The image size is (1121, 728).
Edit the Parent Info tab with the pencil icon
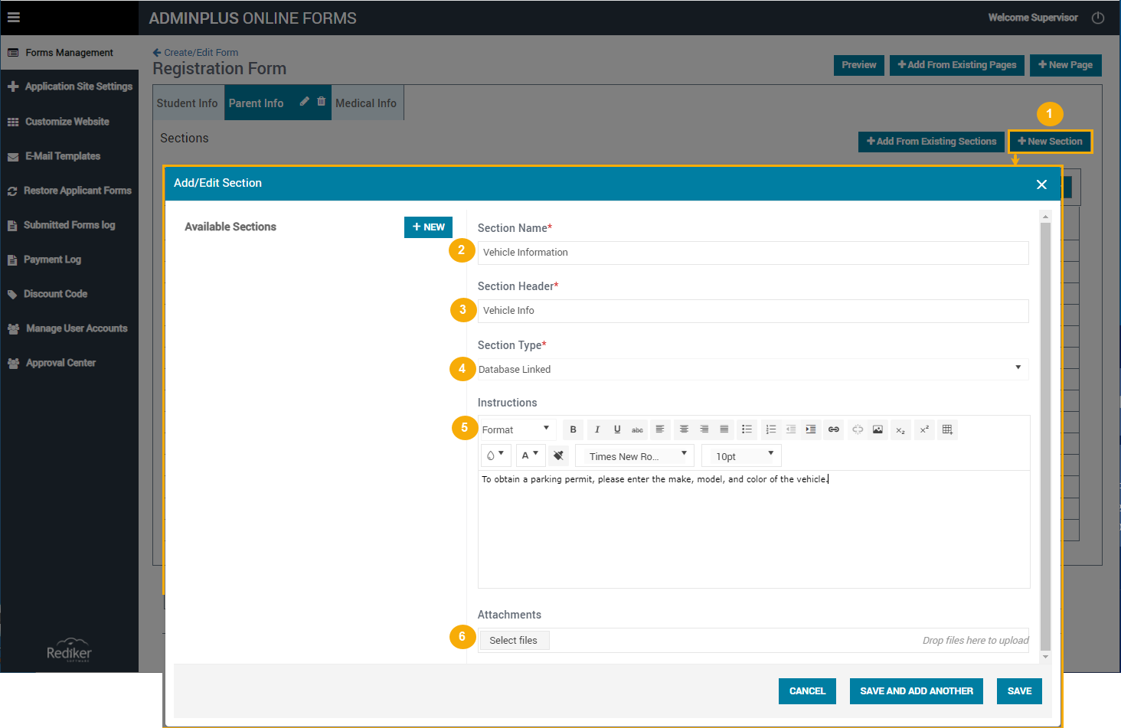[305, 101]
